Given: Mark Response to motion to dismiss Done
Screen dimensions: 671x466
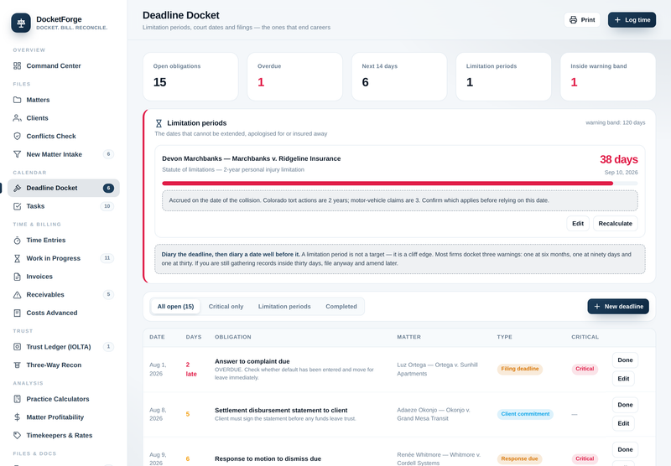Looking at the screenshot, I should coord(625,450).
